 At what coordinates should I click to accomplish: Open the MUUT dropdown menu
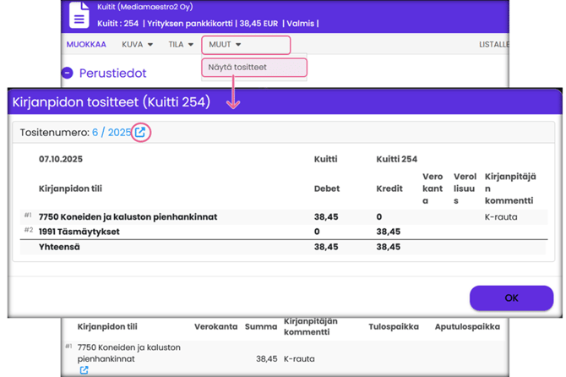click(225, 45)
